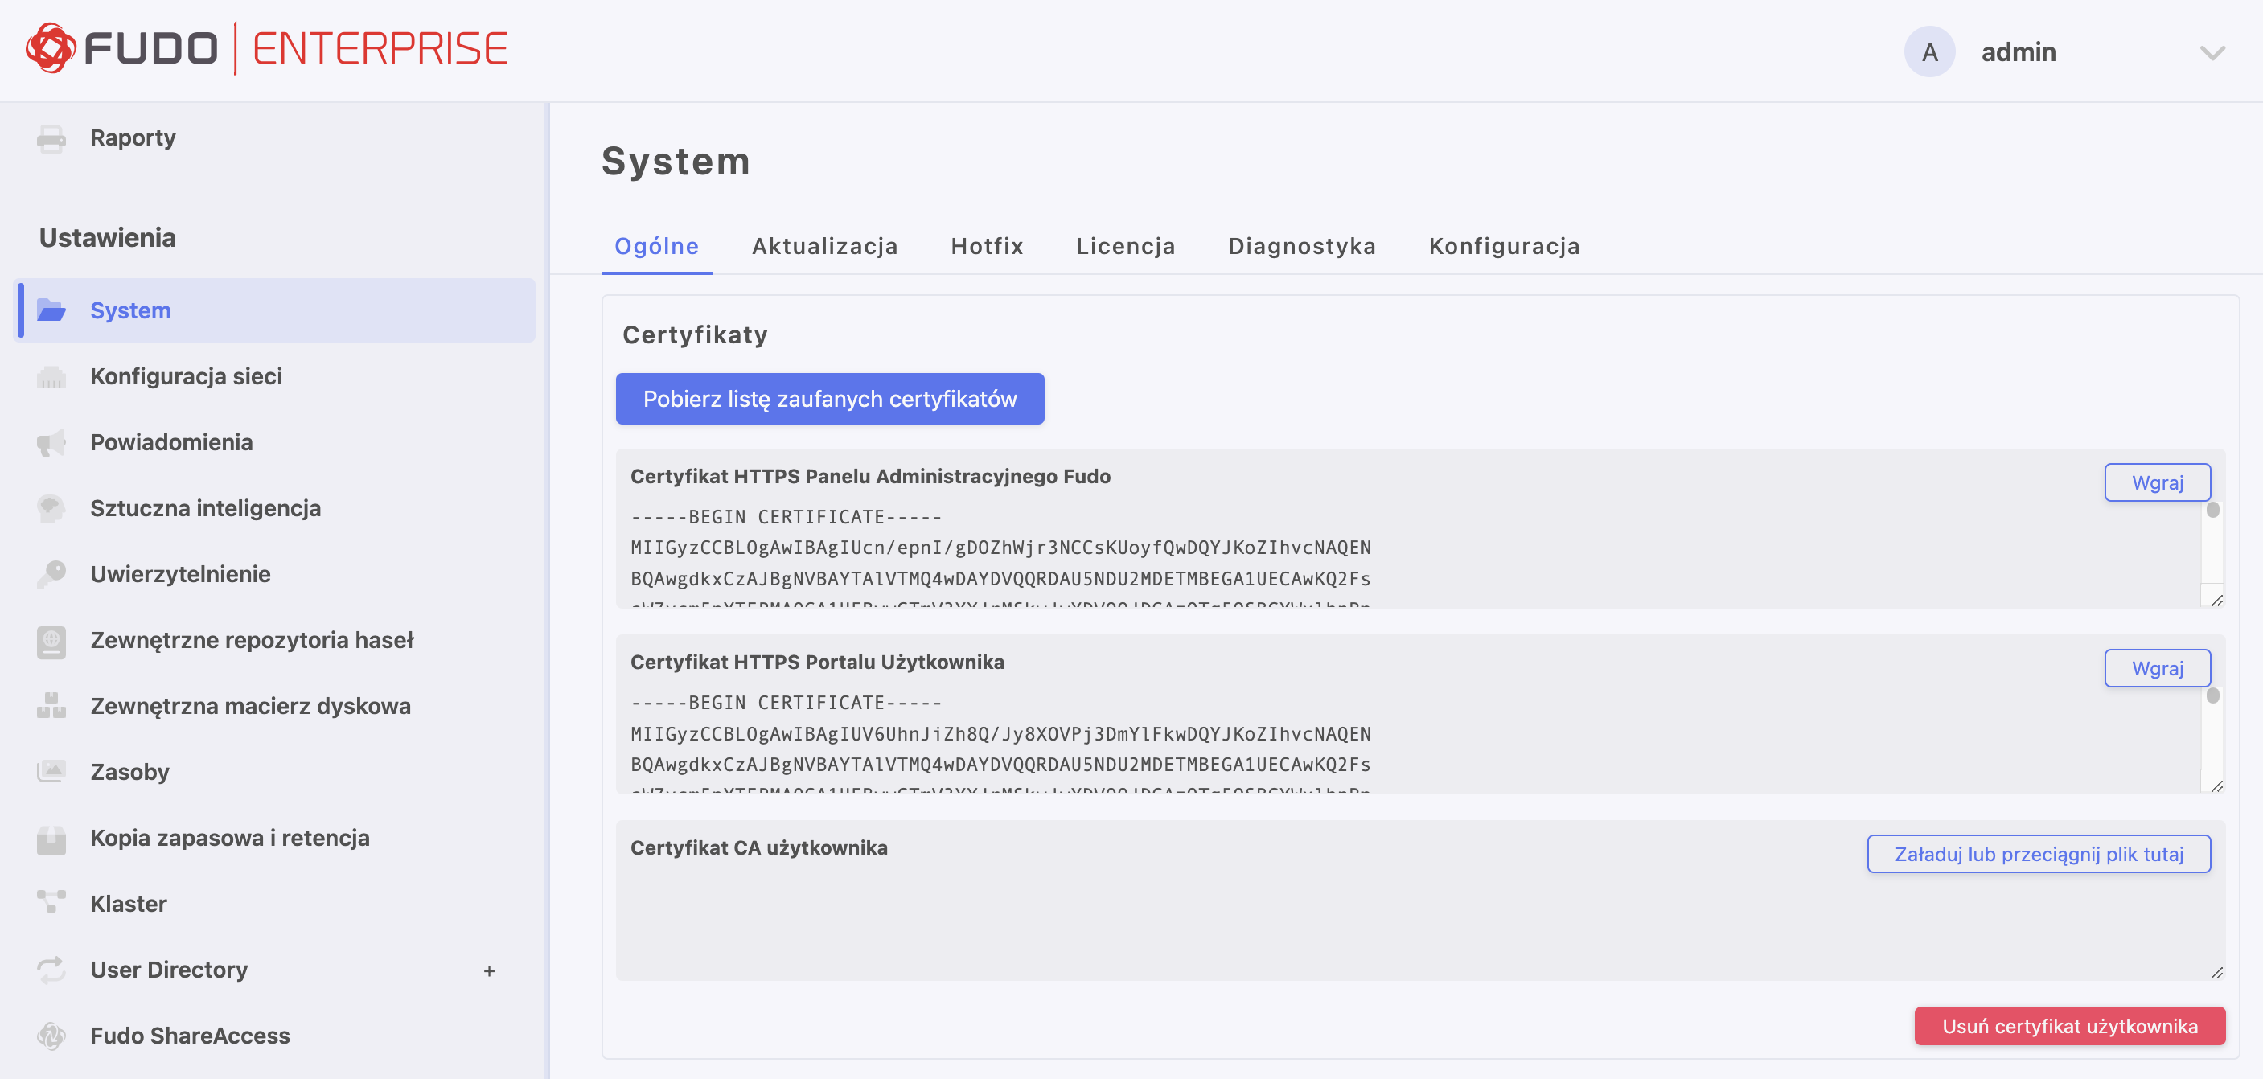Click the Klaster nodes icon
The height and width of the screenshot is (1079, 2263).
click(x=51, y=905)
